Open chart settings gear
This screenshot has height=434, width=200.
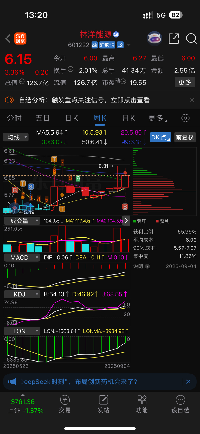tap(185, 118)
